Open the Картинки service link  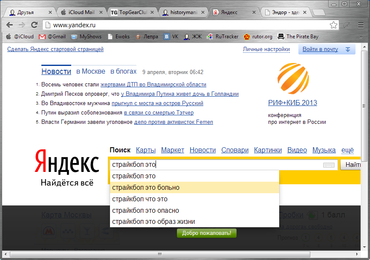[x=268, y=150]
